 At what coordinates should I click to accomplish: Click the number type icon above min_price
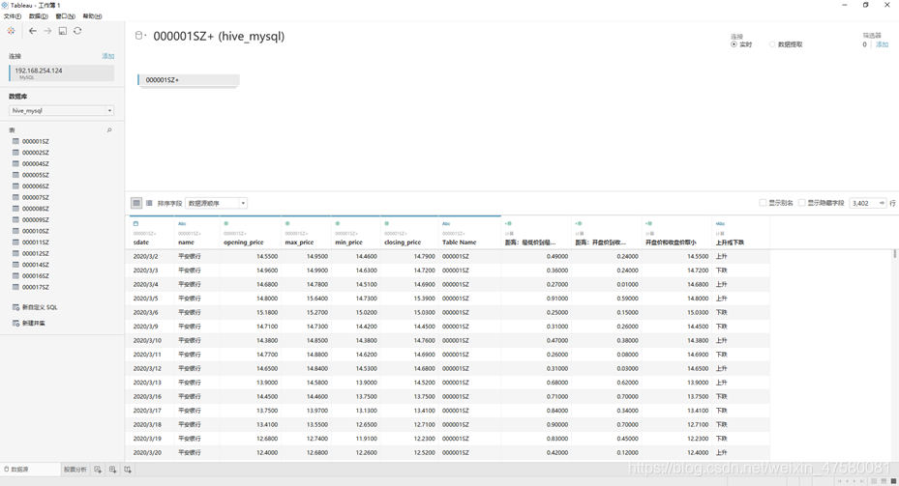[337, 224]
